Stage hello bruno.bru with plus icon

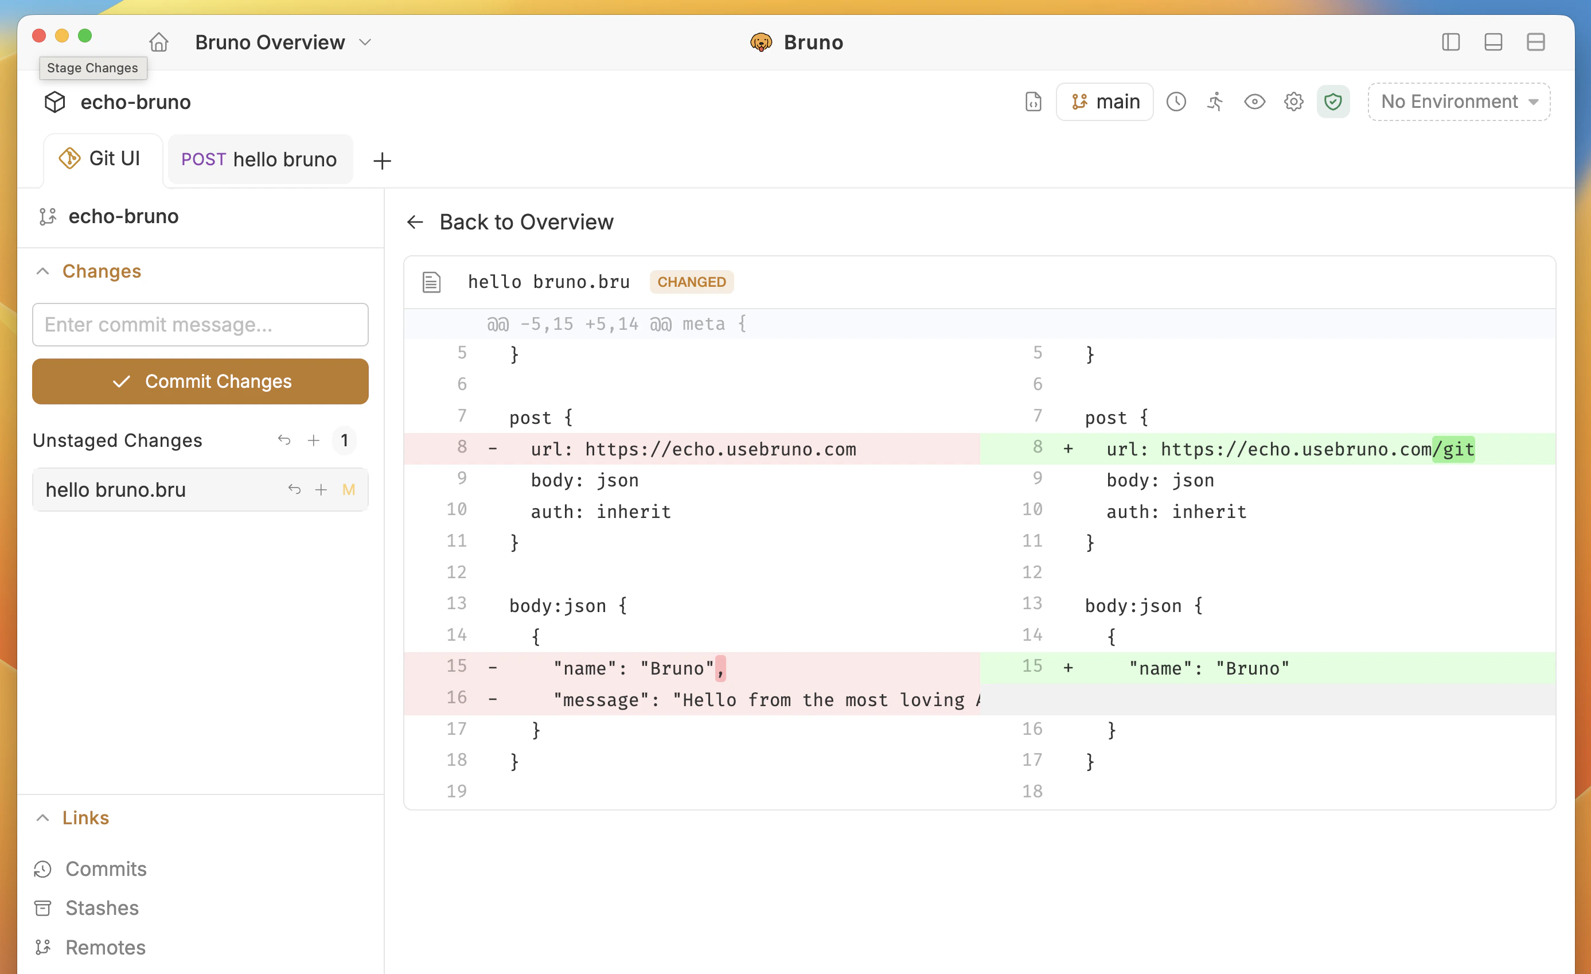[x=321, y=490]
